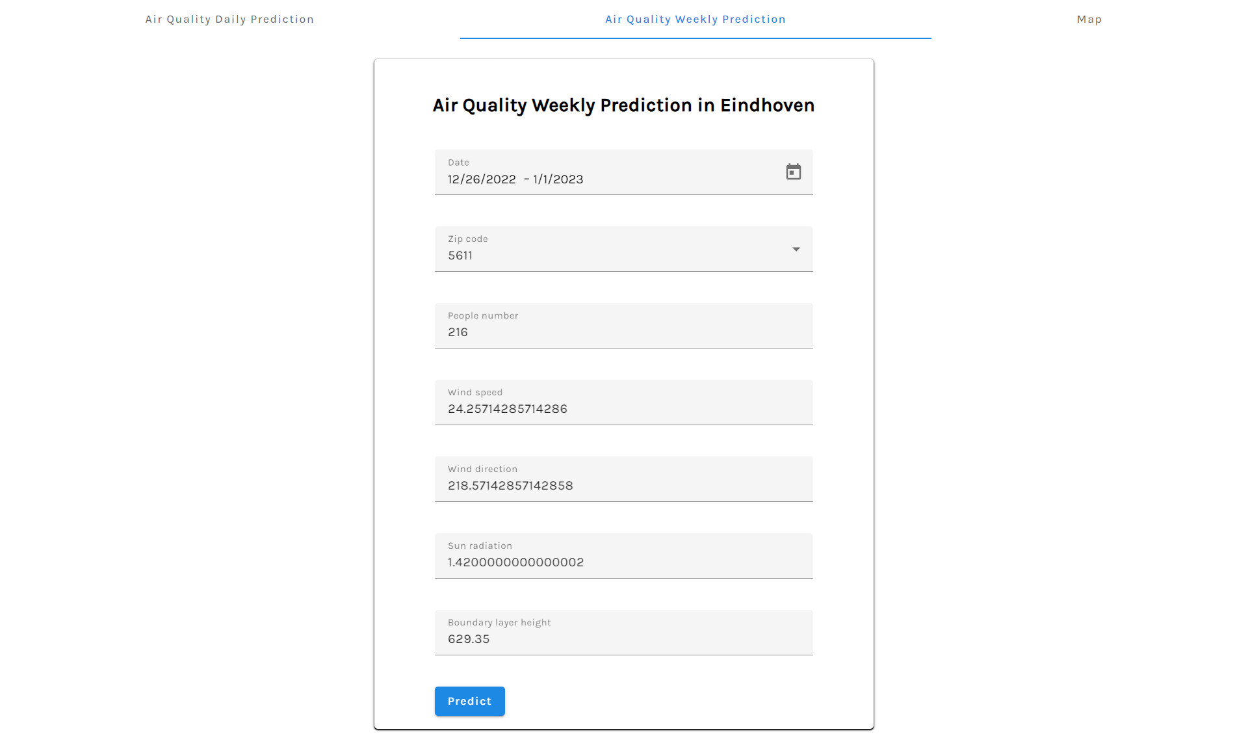The height and width of the screenshot is (749, 1248).
Task: Click the page title heading
Action: coord(623,105)
